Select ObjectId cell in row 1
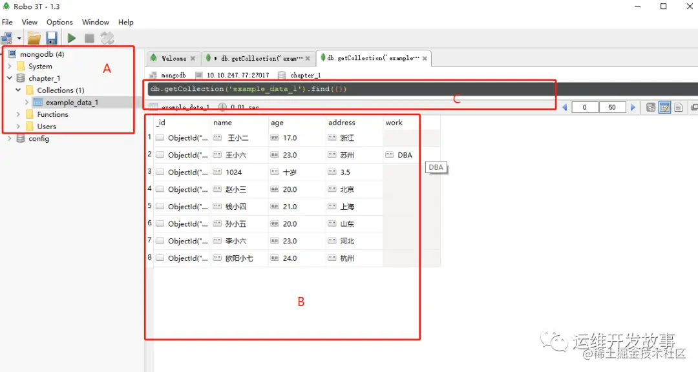 pos(182,138)
